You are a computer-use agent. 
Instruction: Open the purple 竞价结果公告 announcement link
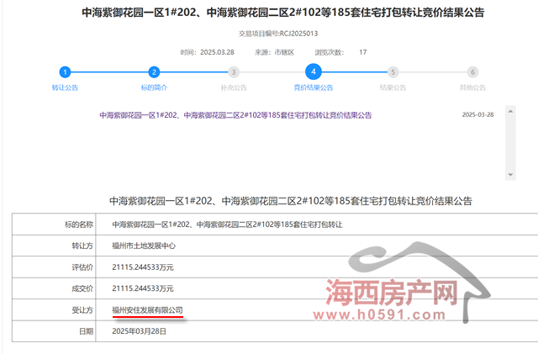coord(235,115)
